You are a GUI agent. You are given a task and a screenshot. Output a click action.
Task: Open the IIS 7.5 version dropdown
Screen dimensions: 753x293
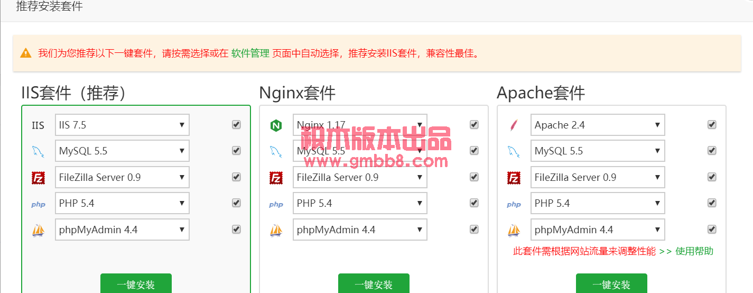[122, 125]
